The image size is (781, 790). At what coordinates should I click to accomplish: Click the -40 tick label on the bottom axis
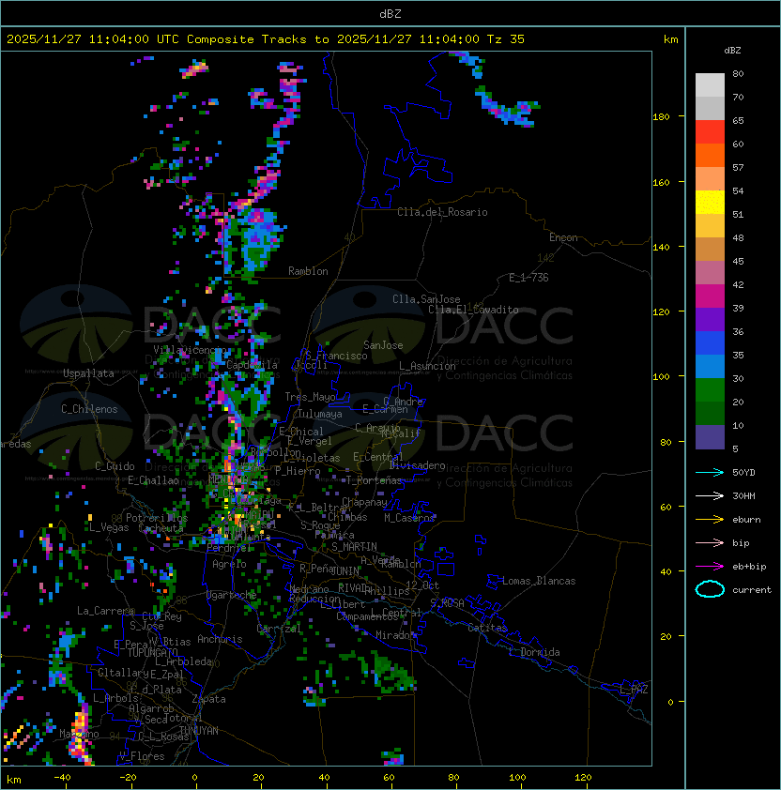tap(63, 778)
